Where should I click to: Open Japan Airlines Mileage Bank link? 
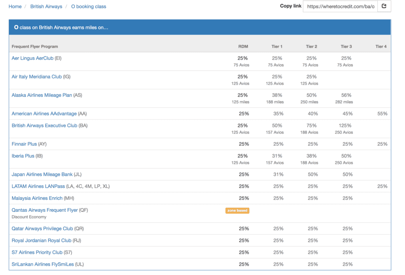[42, 174]
